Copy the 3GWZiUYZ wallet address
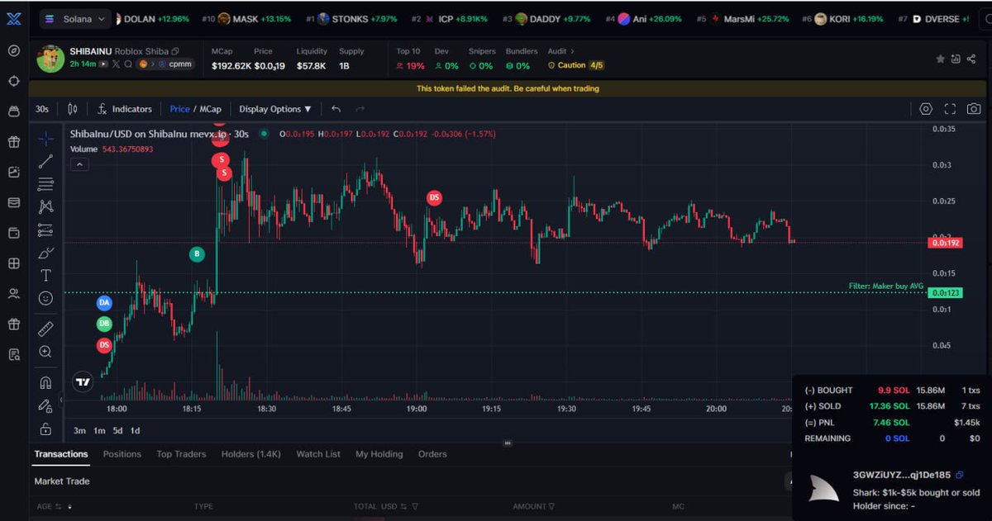992x521 pixels. click(960, 475)
